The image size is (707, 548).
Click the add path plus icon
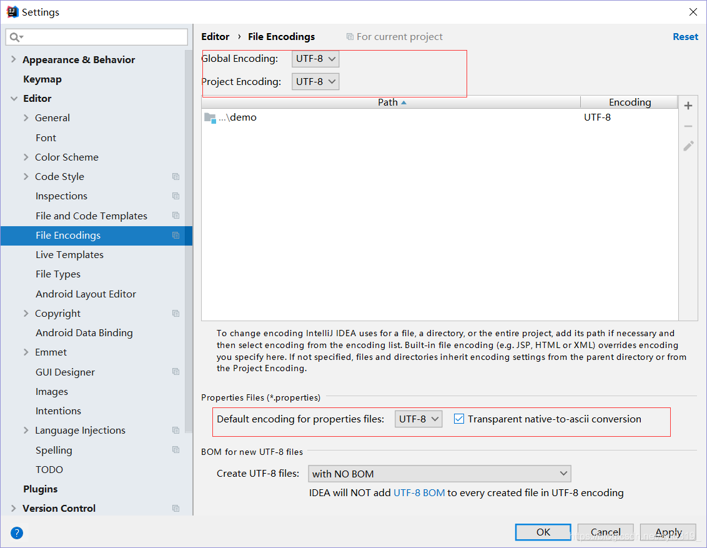coord(688,106)
